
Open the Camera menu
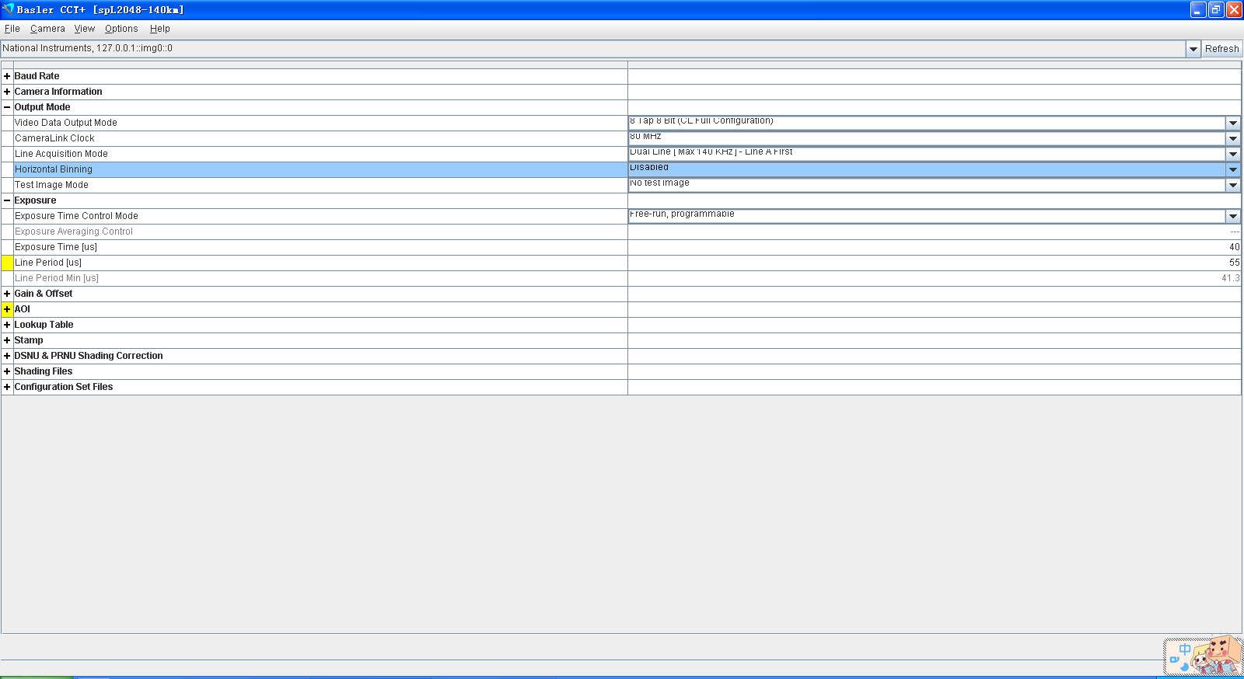point(47,29)
